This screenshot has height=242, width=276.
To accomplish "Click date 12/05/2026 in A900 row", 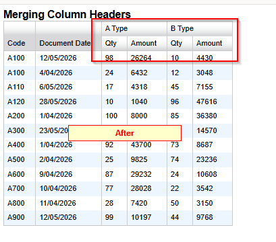I will (x=68, y=218).
